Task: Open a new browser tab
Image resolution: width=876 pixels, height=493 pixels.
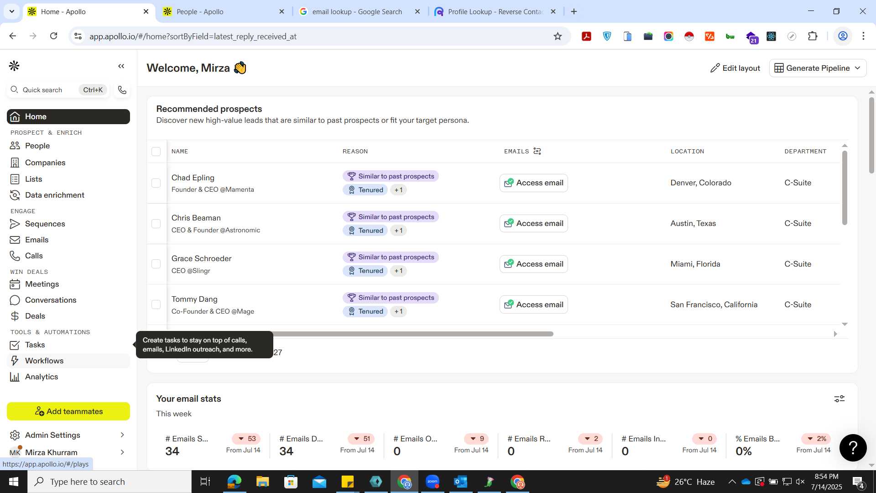Action: 574,11
